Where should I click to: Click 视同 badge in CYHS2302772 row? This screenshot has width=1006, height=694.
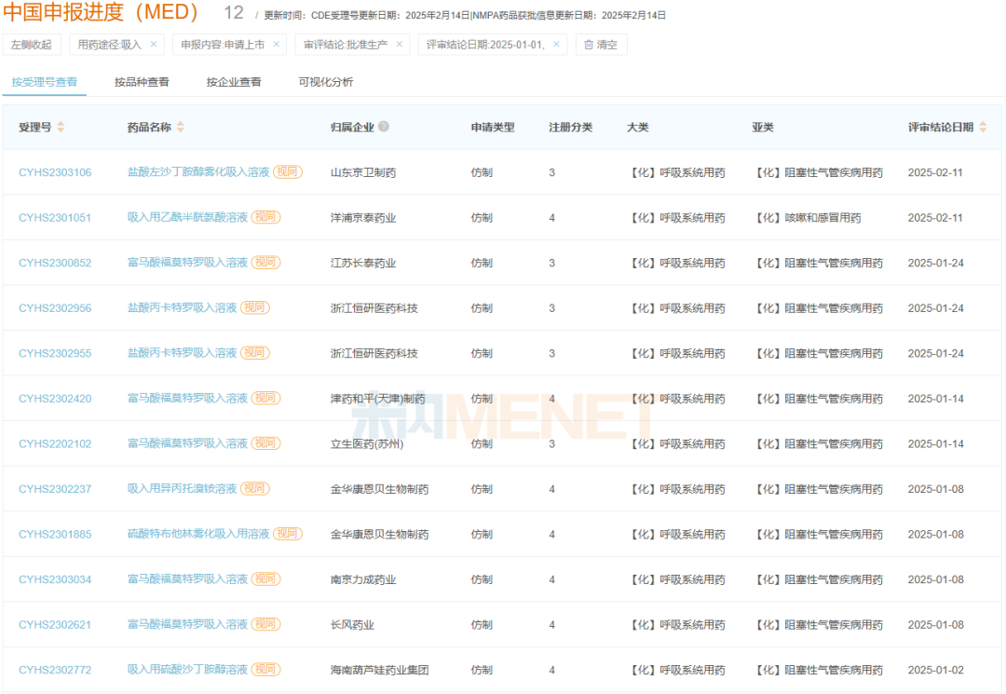(x=265, y=670)
